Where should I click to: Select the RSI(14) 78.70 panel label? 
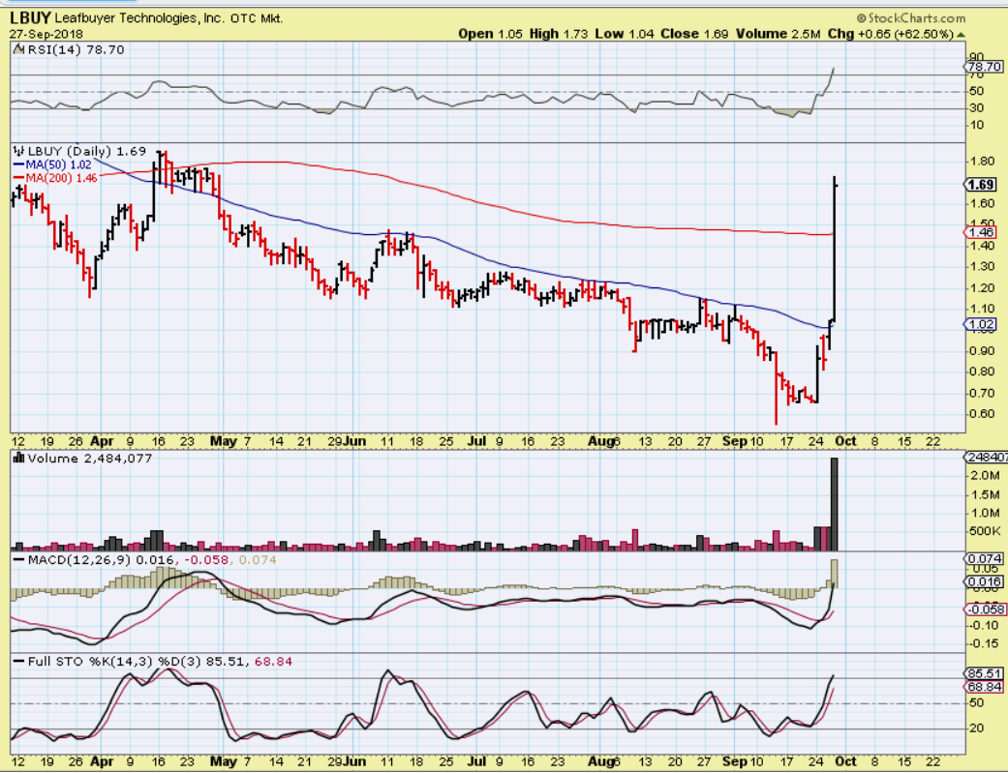(74, 49)
